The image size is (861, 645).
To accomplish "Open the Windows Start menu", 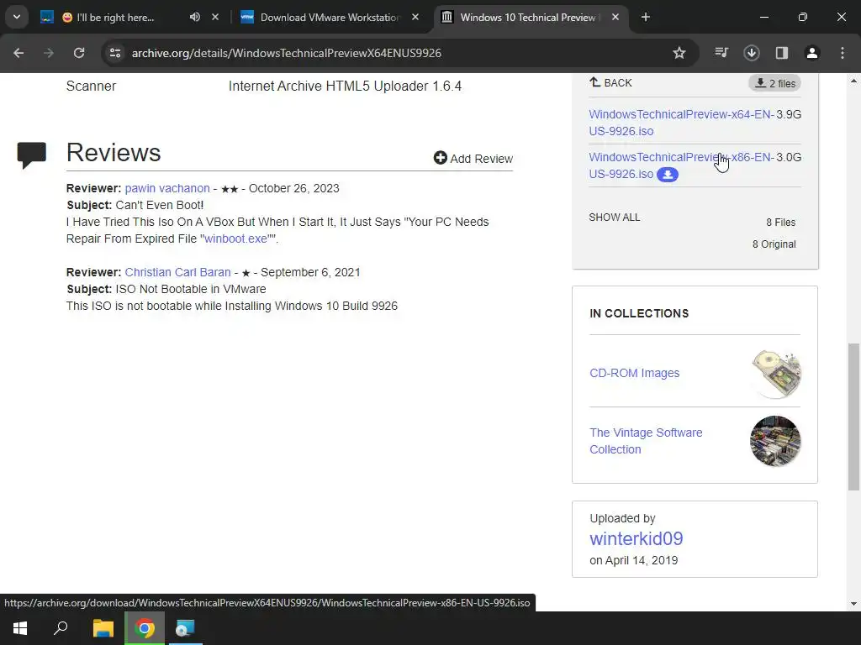I will click(x=20, y=628).
